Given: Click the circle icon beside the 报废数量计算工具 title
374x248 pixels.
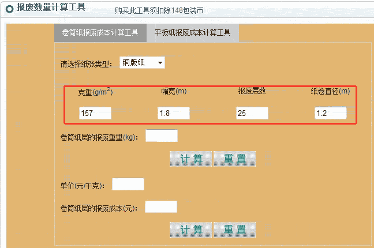Looking at the screenshot, I should click(9, 10).
